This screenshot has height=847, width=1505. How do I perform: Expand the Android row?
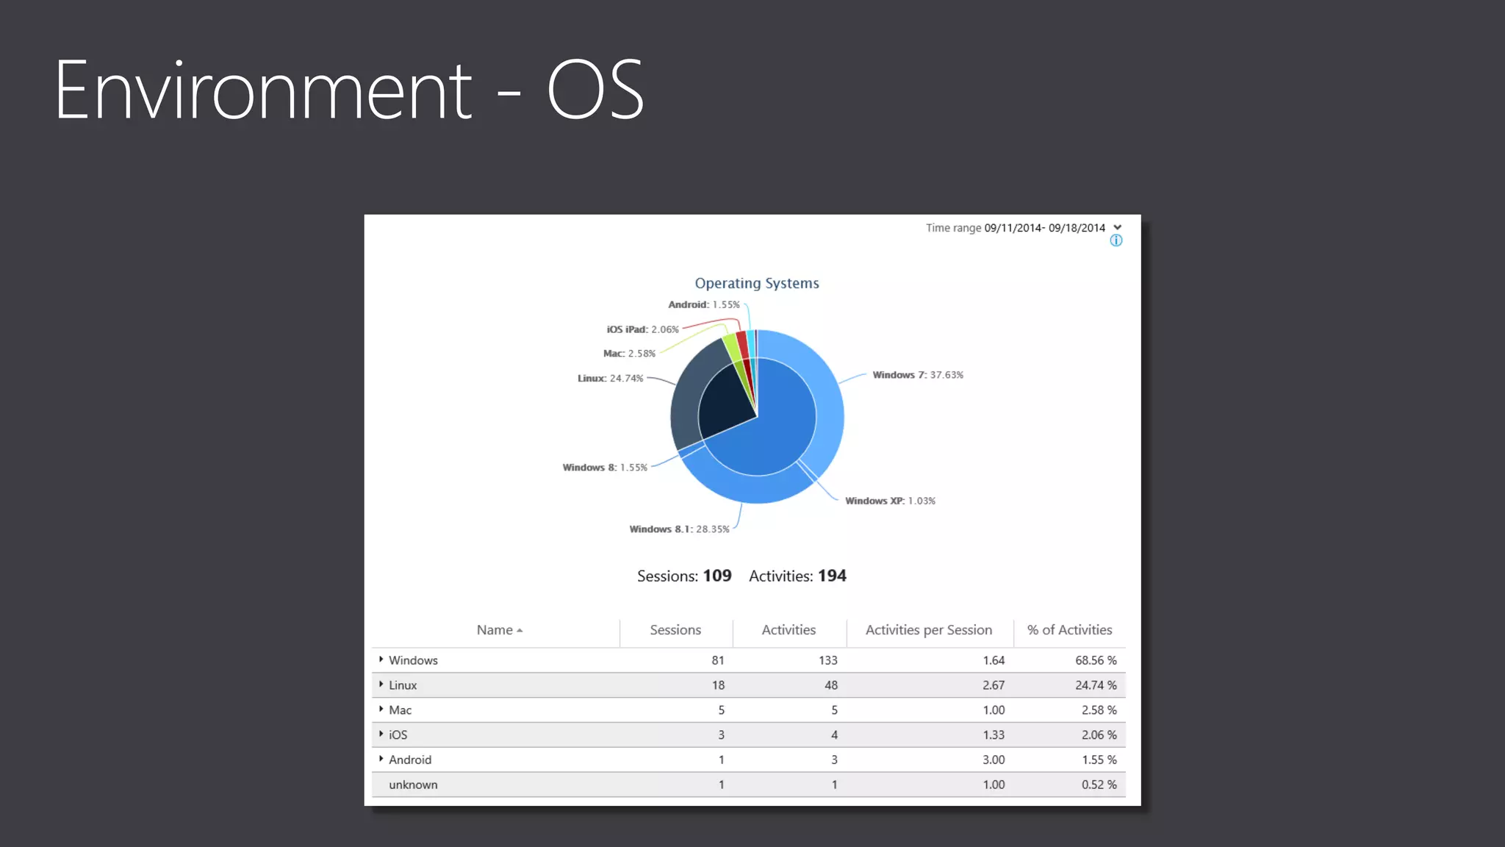[x=381, y=759]
